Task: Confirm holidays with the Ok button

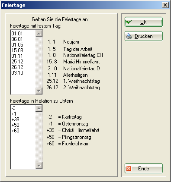Action: tap(144, 22)
